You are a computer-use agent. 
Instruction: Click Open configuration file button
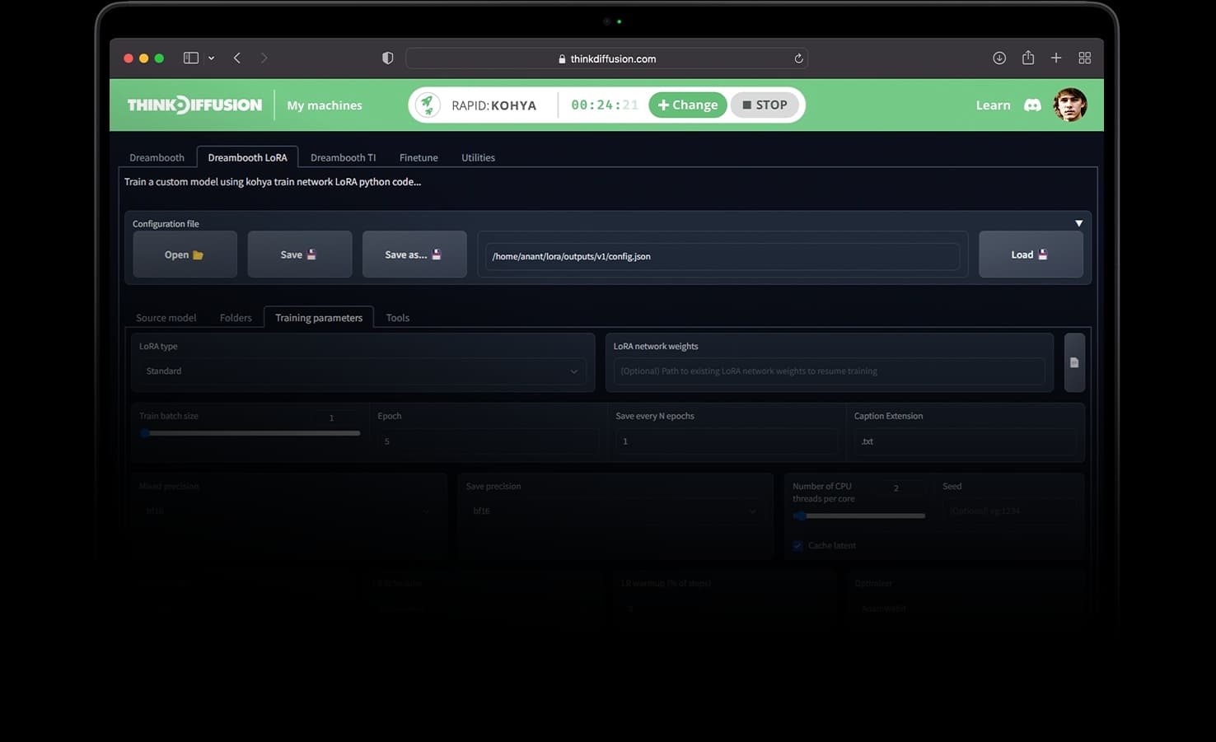coord(185,254)
